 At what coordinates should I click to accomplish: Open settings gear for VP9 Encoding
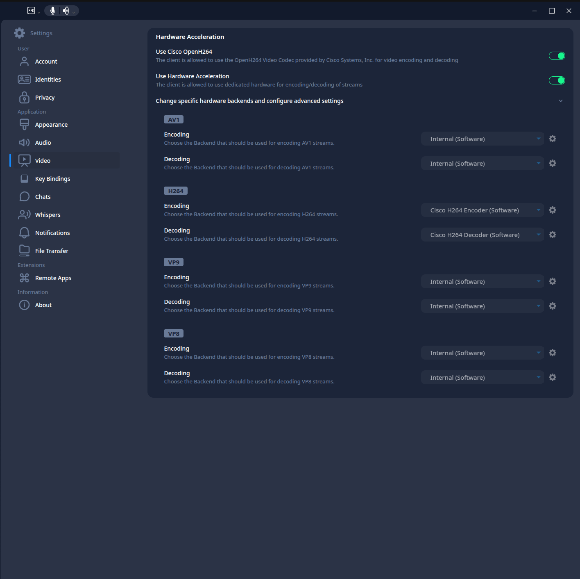[x=553, y=281]
